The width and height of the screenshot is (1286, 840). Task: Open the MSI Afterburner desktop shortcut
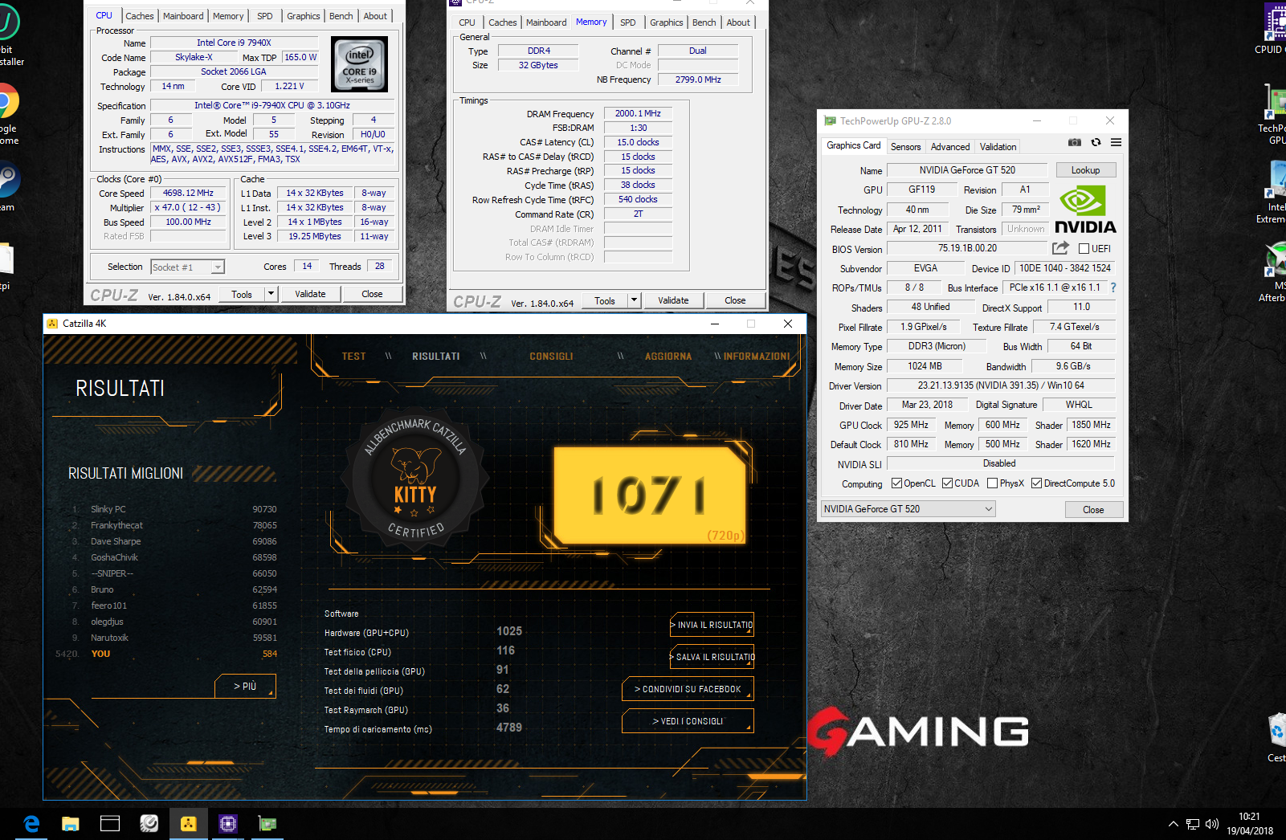coord(1275,271)
